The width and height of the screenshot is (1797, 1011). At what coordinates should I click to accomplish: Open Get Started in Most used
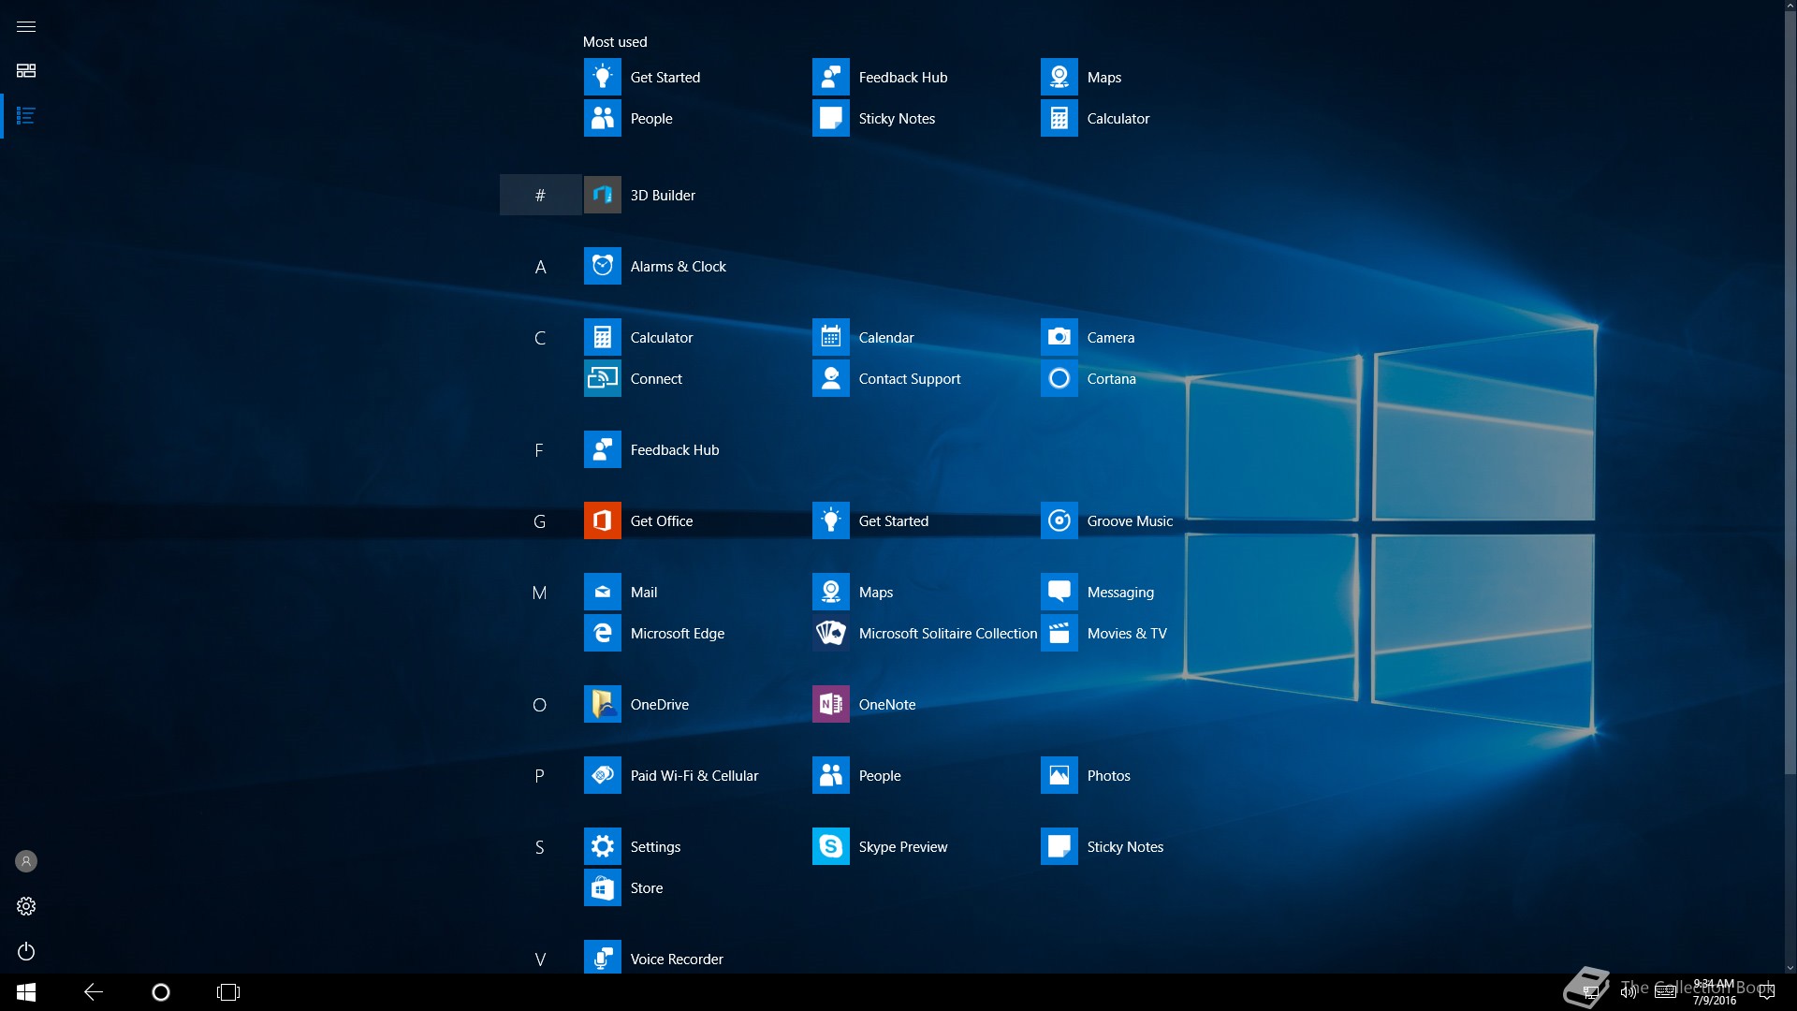pos(642,77)
